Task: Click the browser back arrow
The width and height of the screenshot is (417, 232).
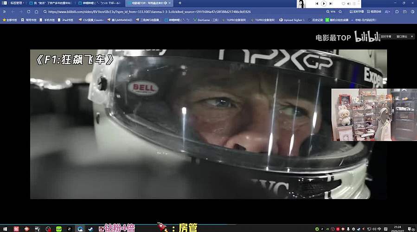Action: [x=13, y=12]
